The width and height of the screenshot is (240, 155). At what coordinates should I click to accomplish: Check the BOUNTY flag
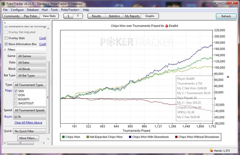coord(16,99)
